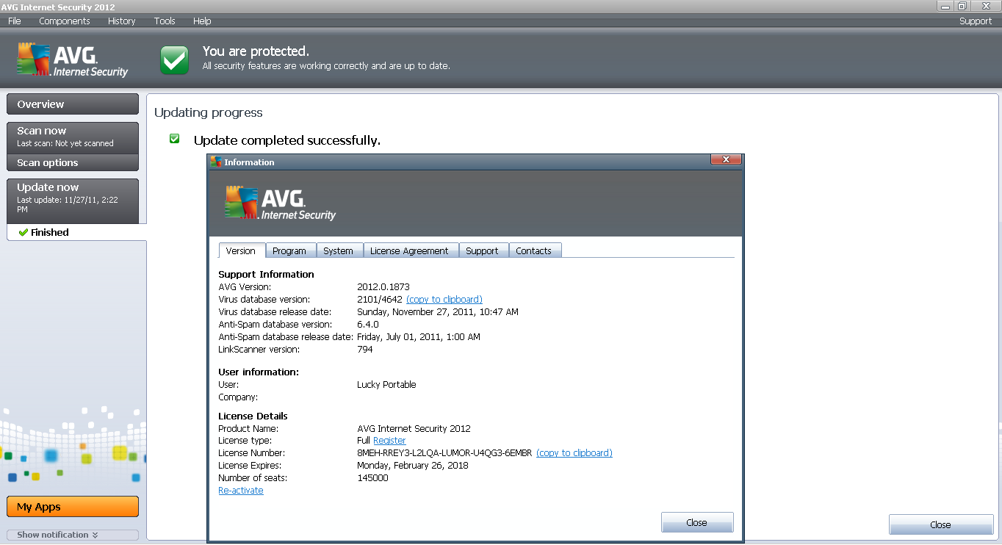Click the Support link in menu bar
Screen dimensions: 1002x545
(976, 21)
